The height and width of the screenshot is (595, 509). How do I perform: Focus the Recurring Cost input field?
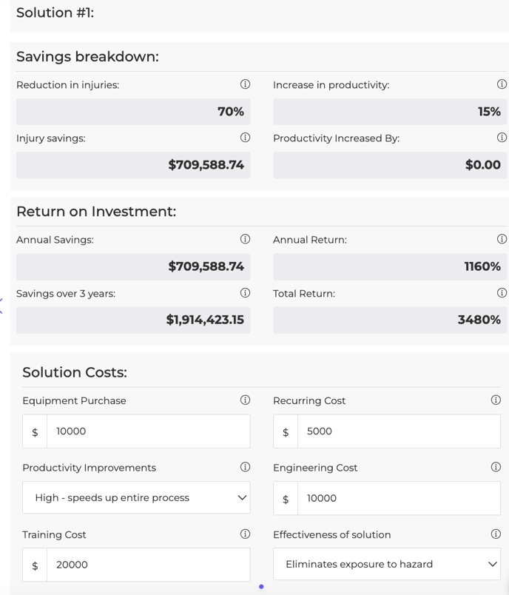pos(399,431)
